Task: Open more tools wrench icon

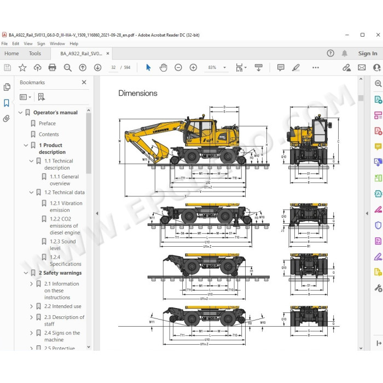Action: pos(378,288)
